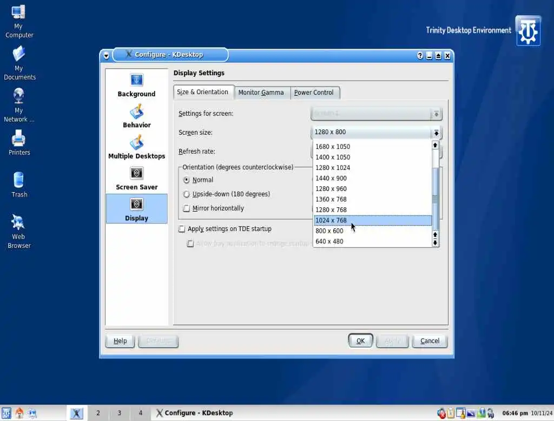Open My Network desktop icon

19,106
